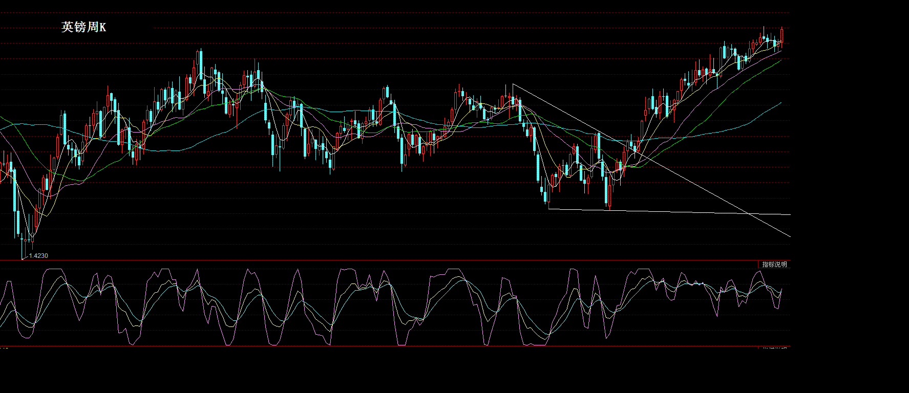This screenshot has width=909, height=393.
Task: Click the 英镑周K chart title
Action: pos(83,27)
